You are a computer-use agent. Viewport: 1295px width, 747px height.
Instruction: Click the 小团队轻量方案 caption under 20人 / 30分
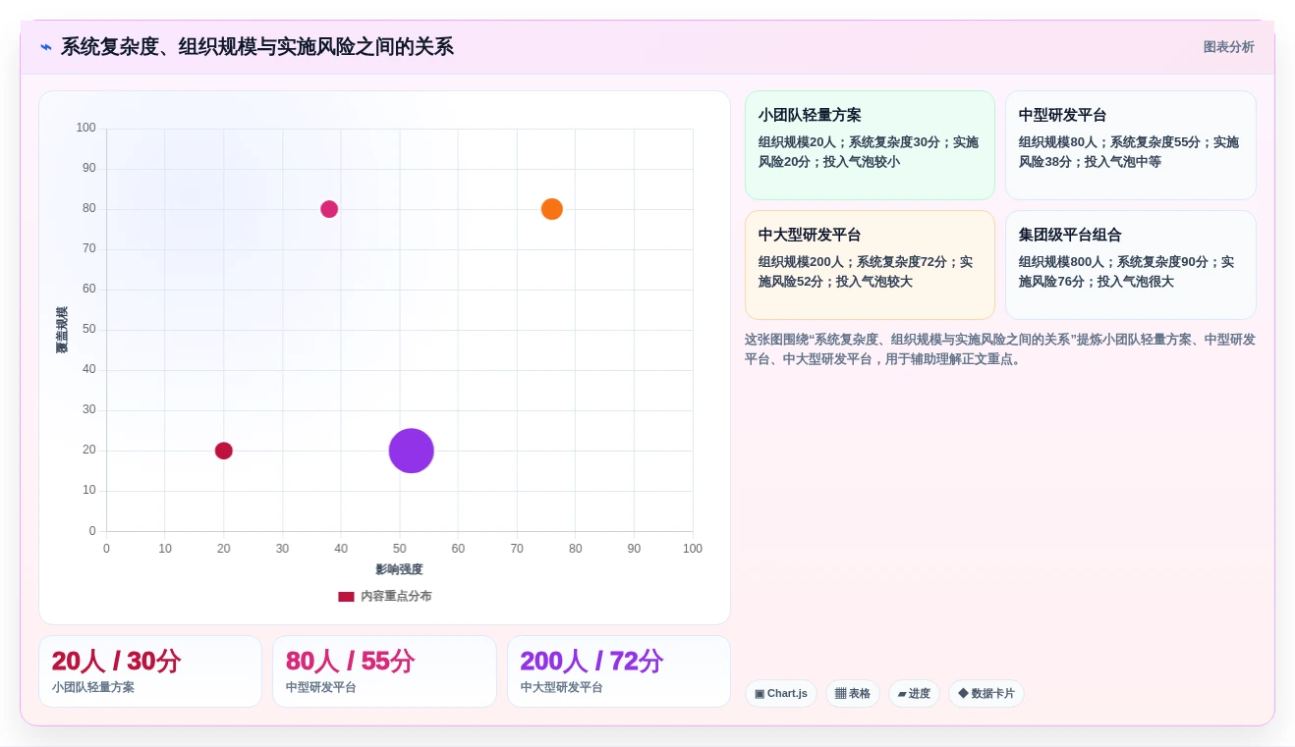point(93,687)
